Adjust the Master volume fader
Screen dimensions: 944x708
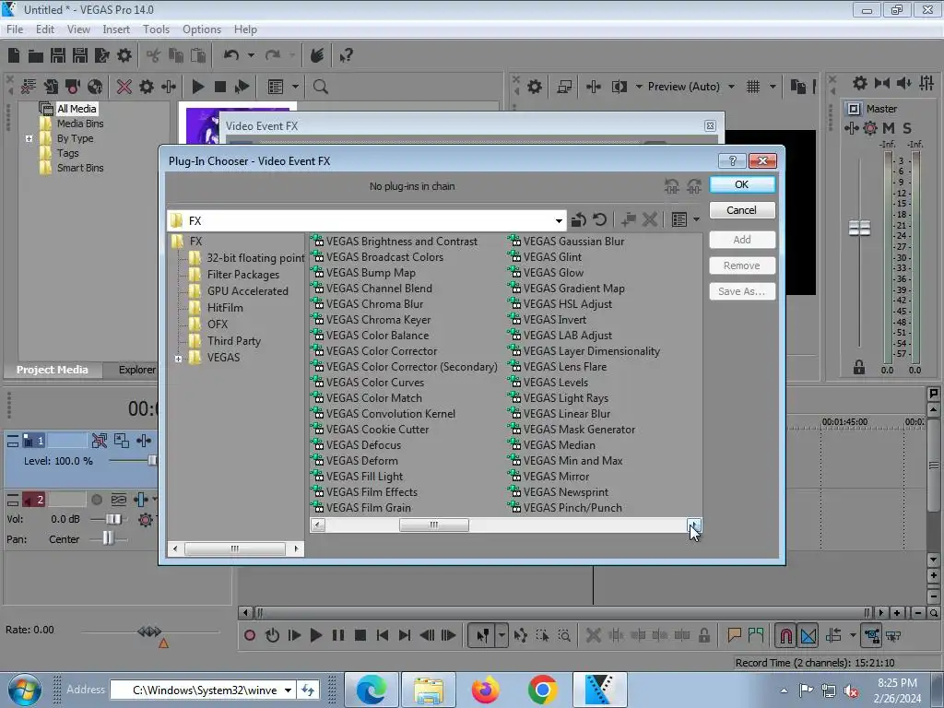[x=859, y=229]
